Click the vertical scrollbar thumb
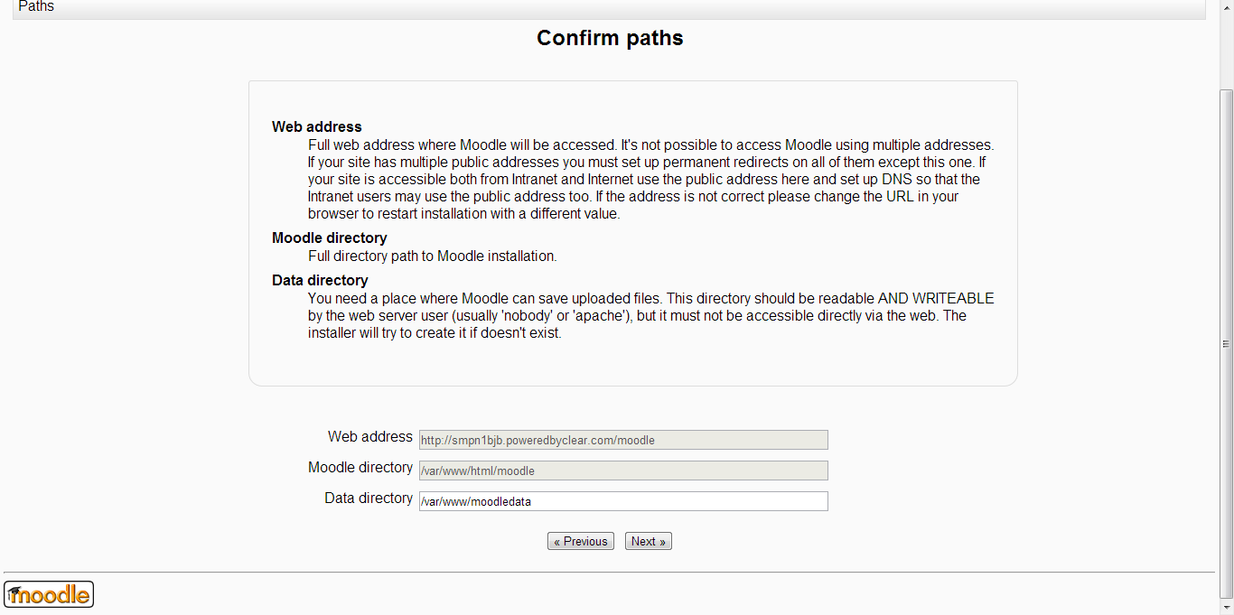1234x615 pixels. pos(1226,343)
